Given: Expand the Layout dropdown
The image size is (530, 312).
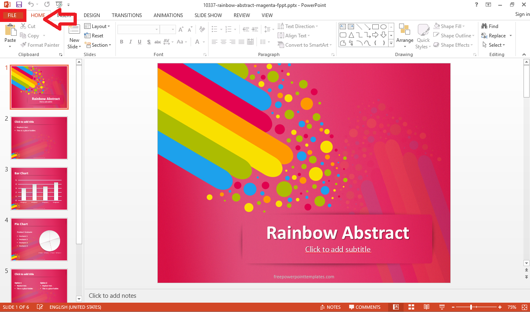Looking at the screenshot, I should [x=97, y=26].
